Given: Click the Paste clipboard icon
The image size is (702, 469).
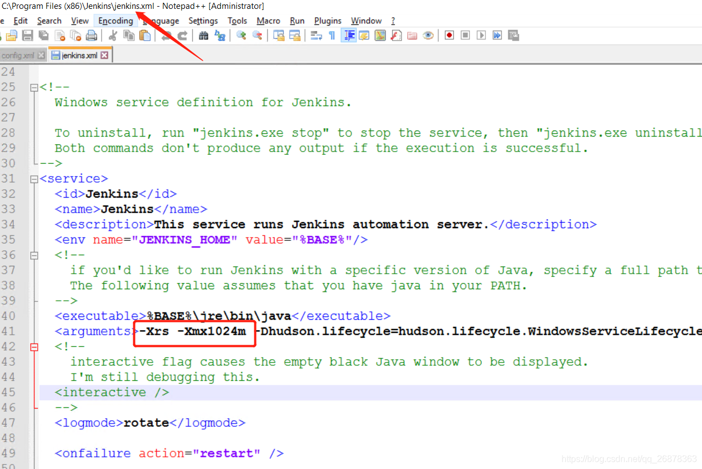Looking at the screenshot, I should [x=144, y=36].
